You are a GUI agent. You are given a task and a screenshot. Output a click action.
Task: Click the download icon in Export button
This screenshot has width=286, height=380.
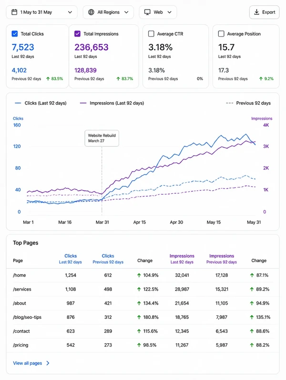pos(257,12)
